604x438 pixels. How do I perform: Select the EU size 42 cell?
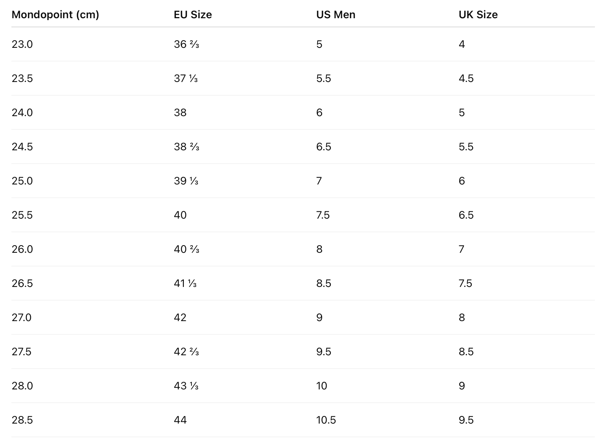pyautogui.click(x=180, y=318)
